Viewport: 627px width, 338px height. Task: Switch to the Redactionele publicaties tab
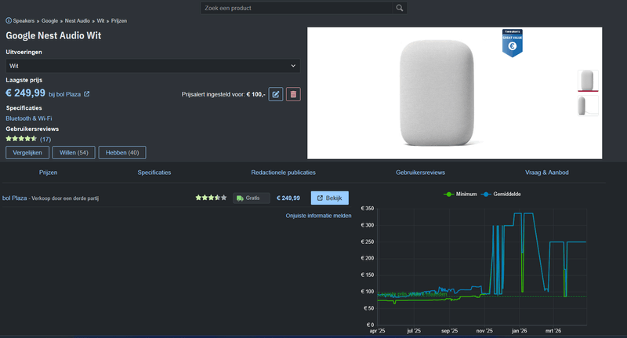click(x=284, y=173)
